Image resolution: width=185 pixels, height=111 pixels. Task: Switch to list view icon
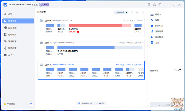(137, 12)
